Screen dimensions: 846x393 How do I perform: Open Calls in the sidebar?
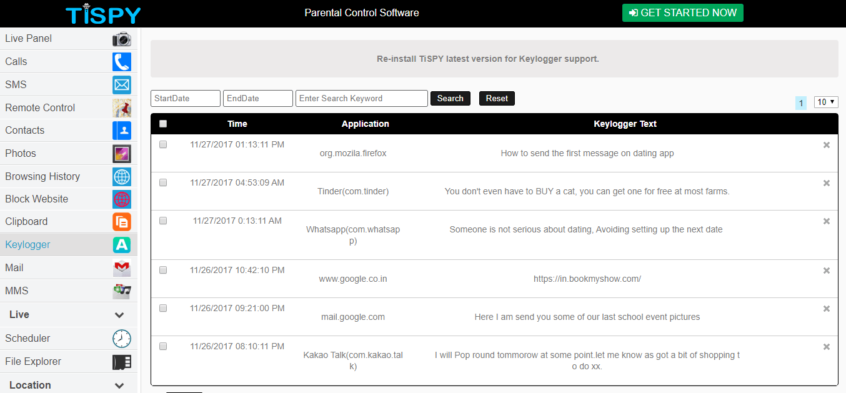[x=69, y=62]
